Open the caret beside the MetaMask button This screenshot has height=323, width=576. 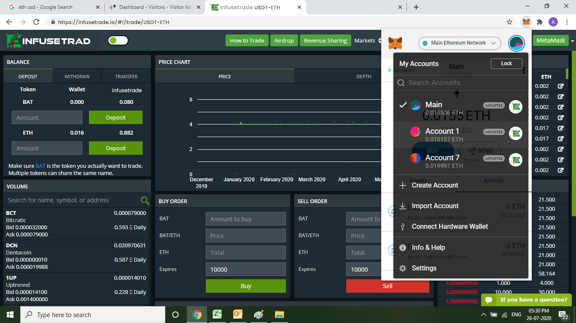click(x=572, y=41)
